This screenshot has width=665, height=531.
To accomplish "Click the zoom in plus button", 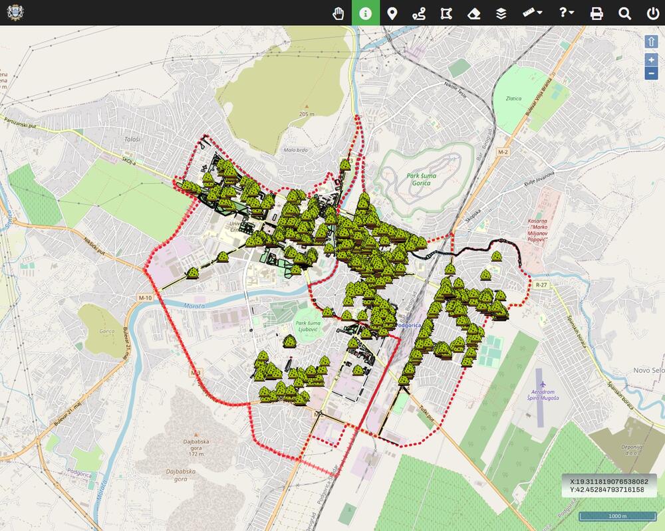I will pos(652,60).
